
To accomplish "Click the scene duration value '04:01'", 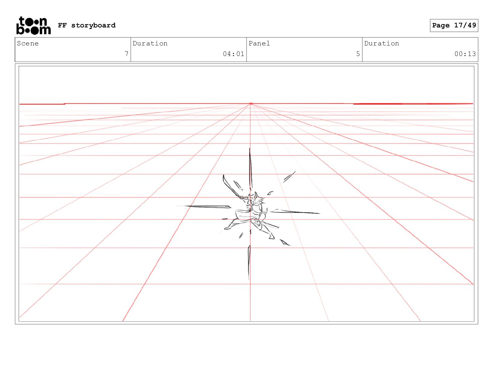I will coord(233,54).
